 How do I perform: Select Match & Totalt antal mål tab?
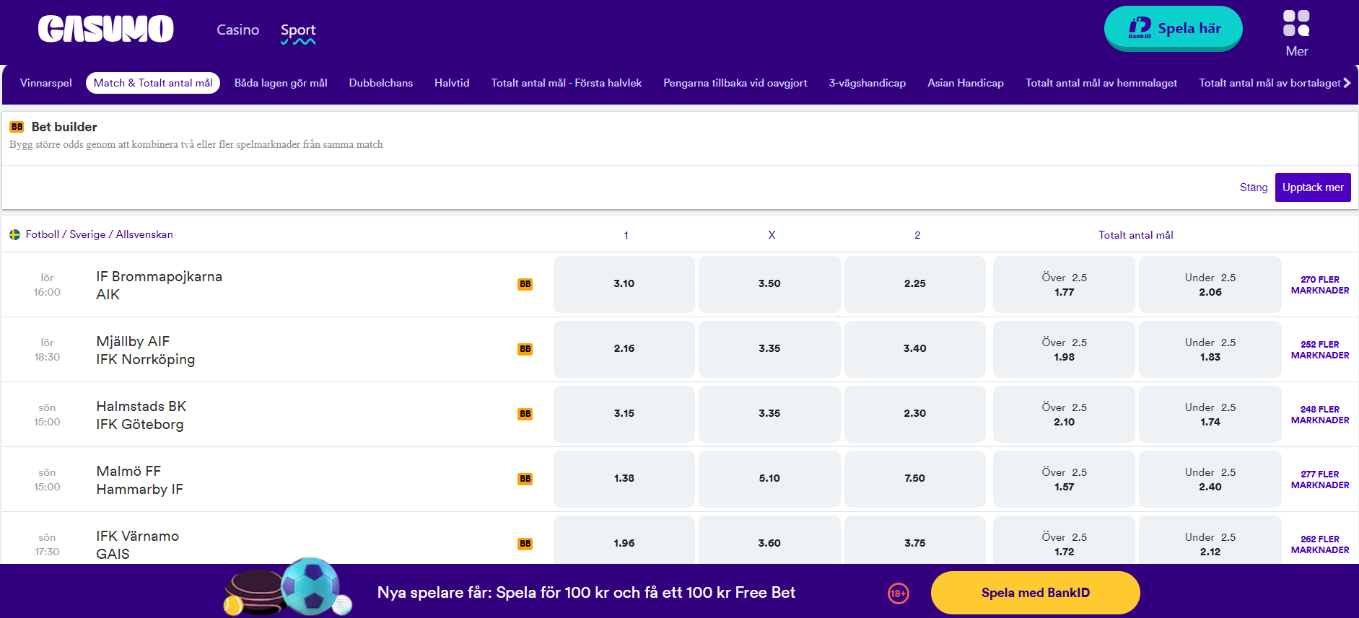pyautogui.click(x=153, y=83)
